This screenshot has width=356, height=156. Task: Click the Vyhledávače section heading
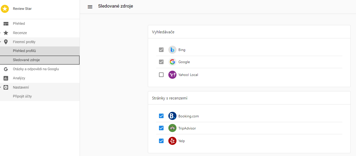coord(163,32)
